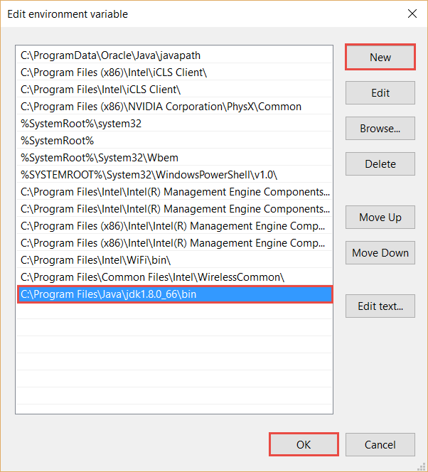Close the Edit environment variable window

click(412, 14)
